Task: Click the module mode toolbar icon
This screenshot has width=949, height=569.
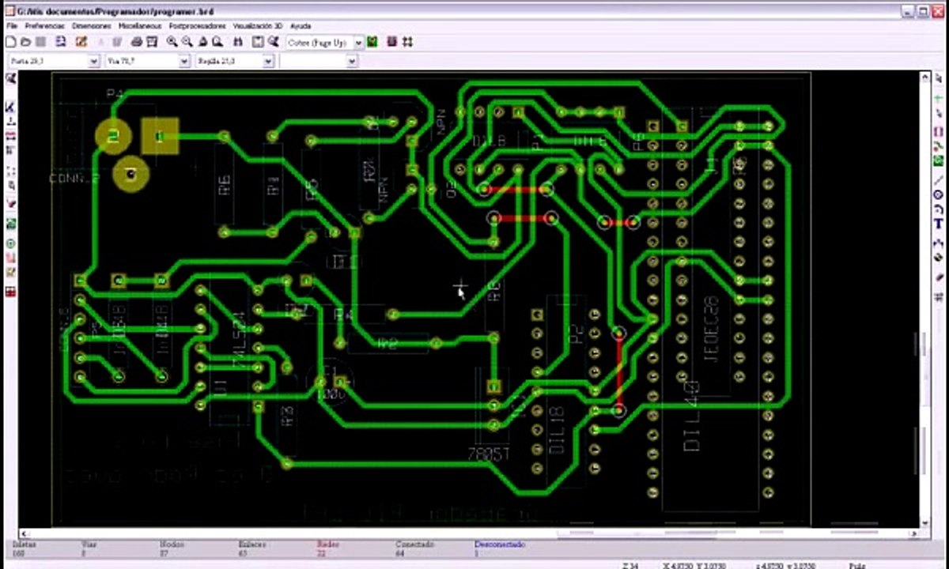Action: pos(391,41)
